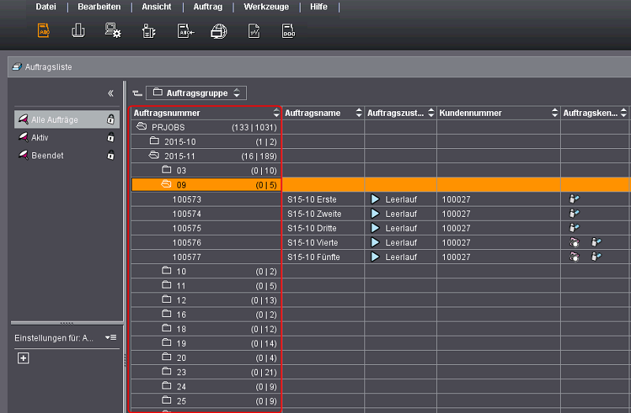Click first round marker icon in row 100576
This screenshot has width=631, height=413.
575,242
